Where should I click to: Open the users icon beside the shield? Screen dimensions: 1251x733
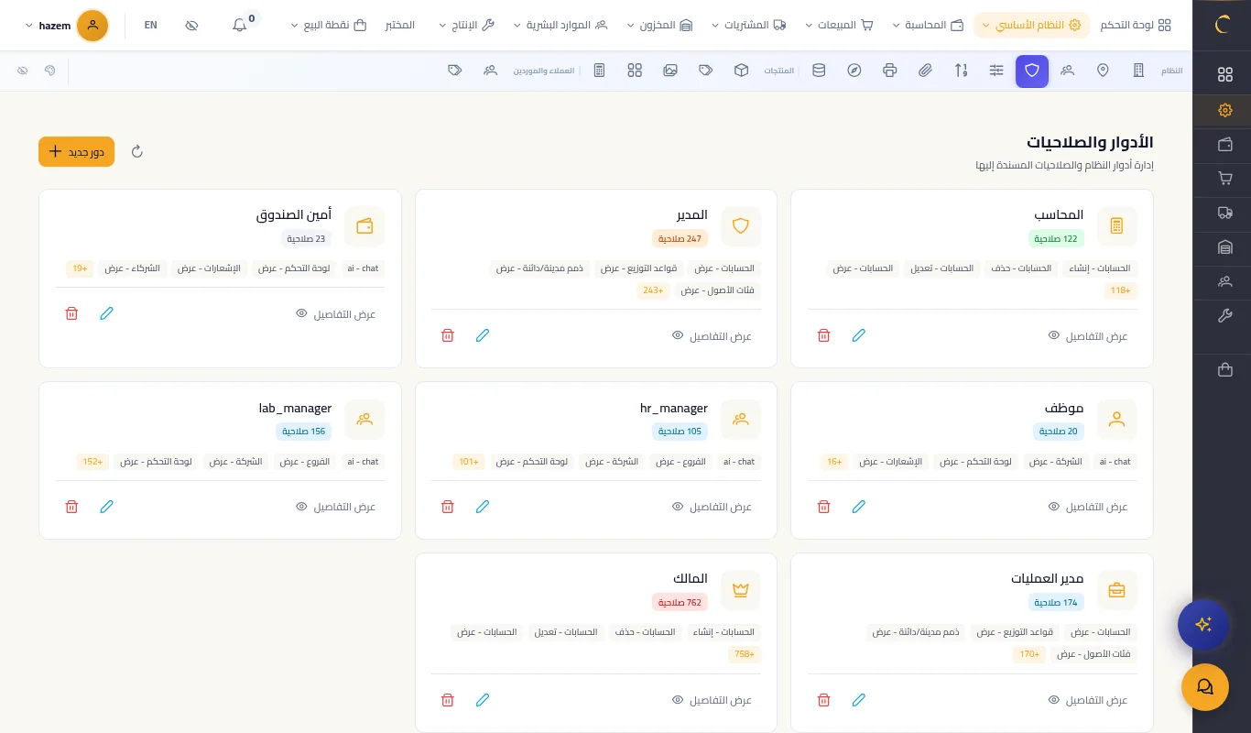[1068, 71]
